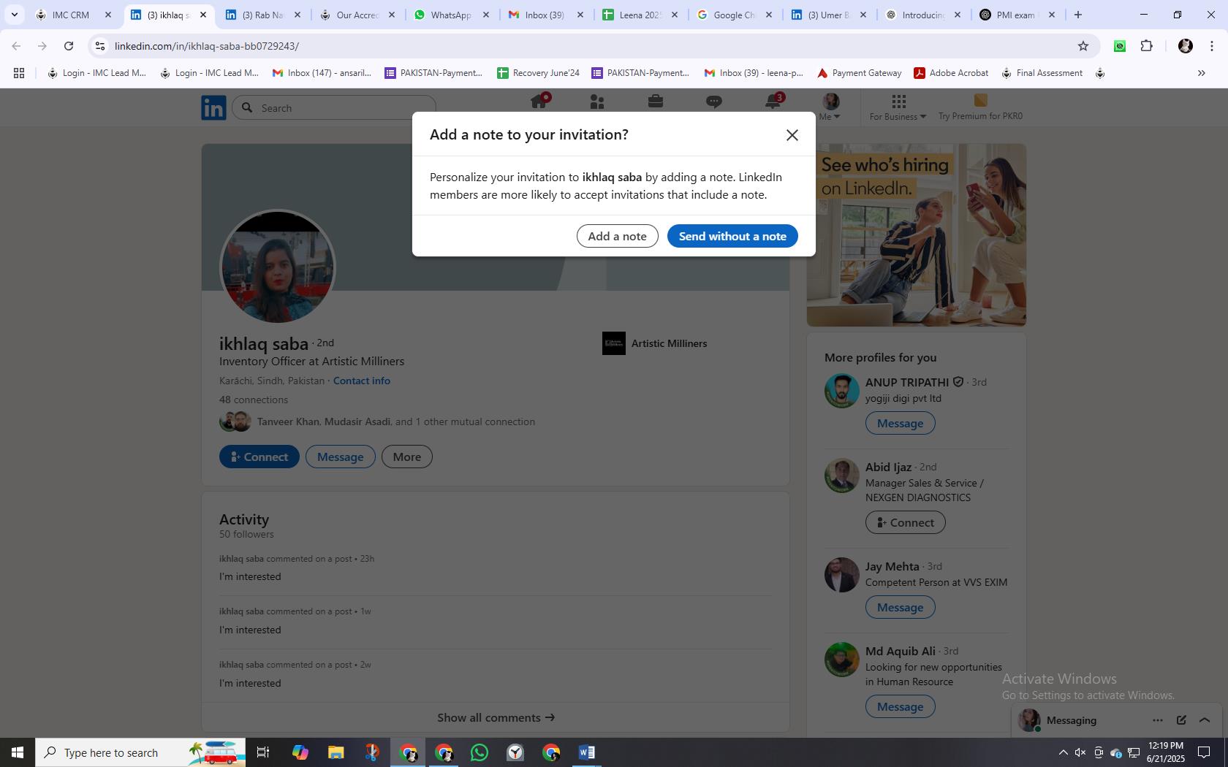Click the LinkedIn search field
Image resolution: width=1228 pixels, height=767 pixels.
(x=334, y=108)
